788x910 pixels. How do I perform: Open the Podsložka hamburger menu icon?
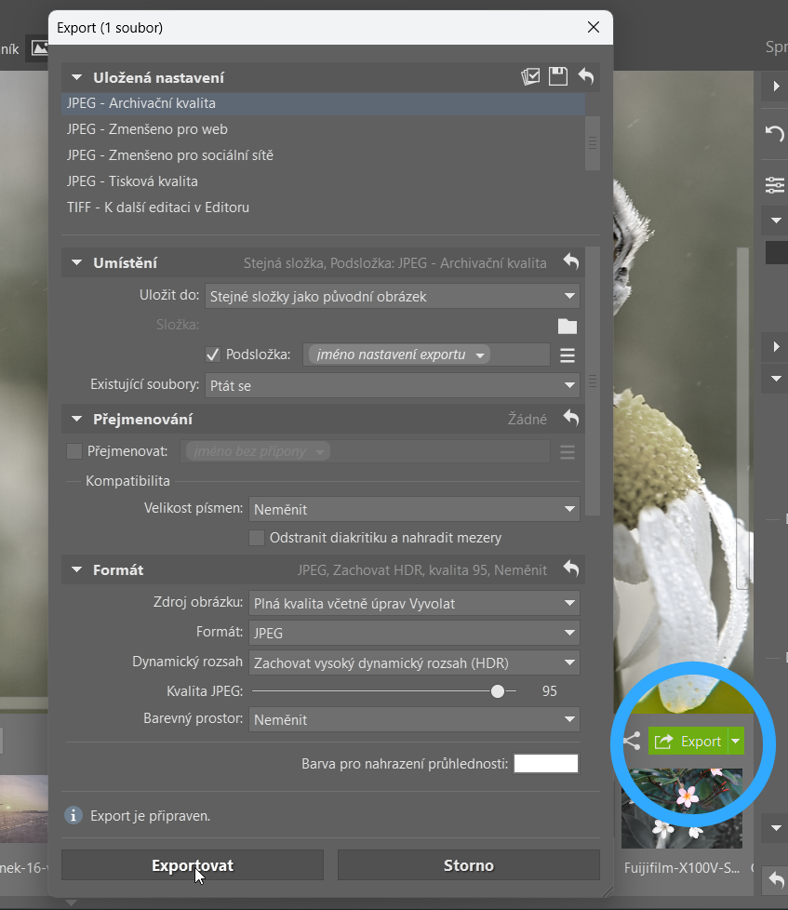tap(567, 355)
